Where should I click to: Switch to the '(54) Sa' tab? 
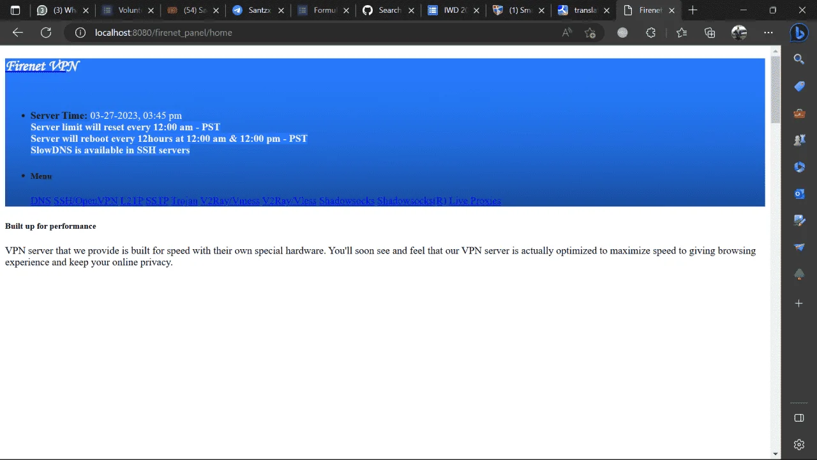pos(192,10)
